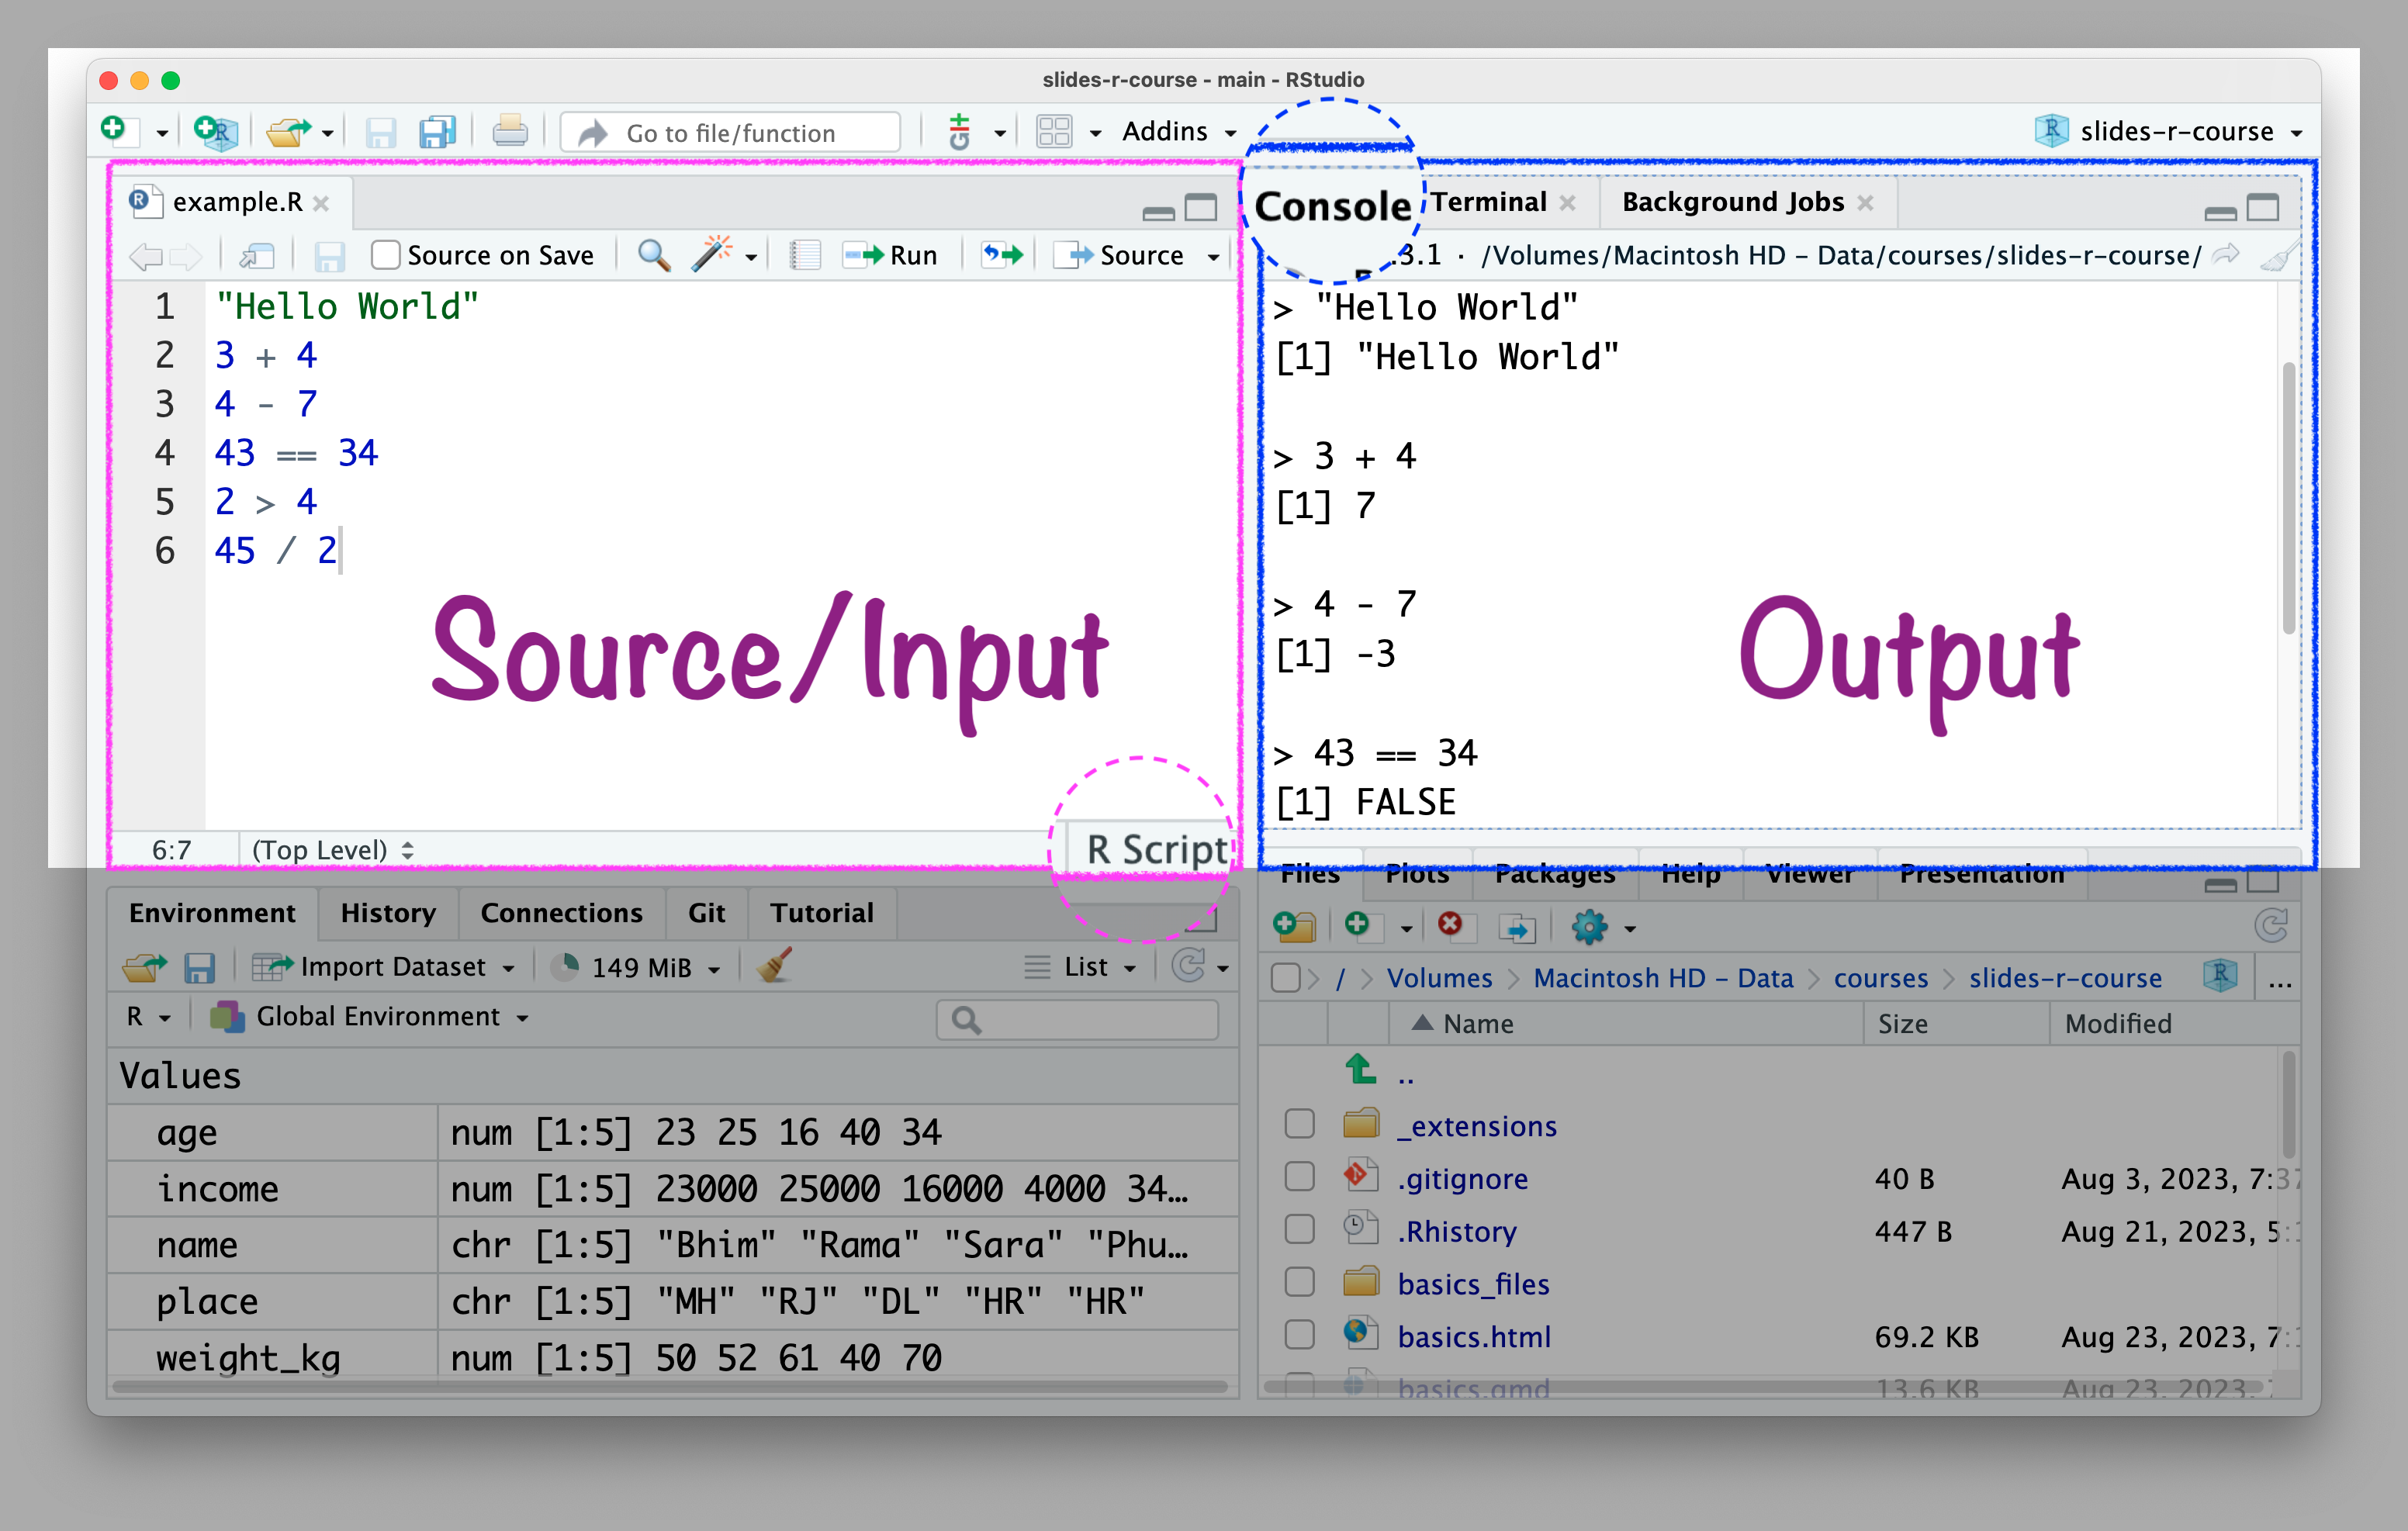
Task: Click the new folder icon in Files pane
Action: click(x=1294, y=927)
